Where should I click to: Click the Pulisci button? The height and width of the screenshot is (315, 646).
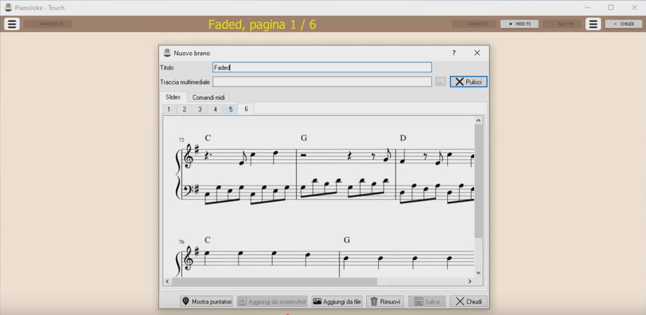(x=469, y=81)
